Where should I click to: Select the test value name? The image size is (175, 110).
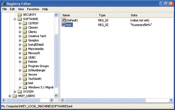(x=69, y=25)
